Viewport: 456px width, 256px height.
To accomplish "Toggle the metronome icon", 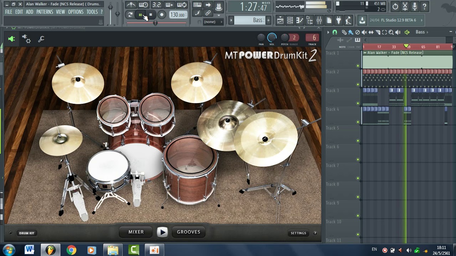I will [131, 5].
